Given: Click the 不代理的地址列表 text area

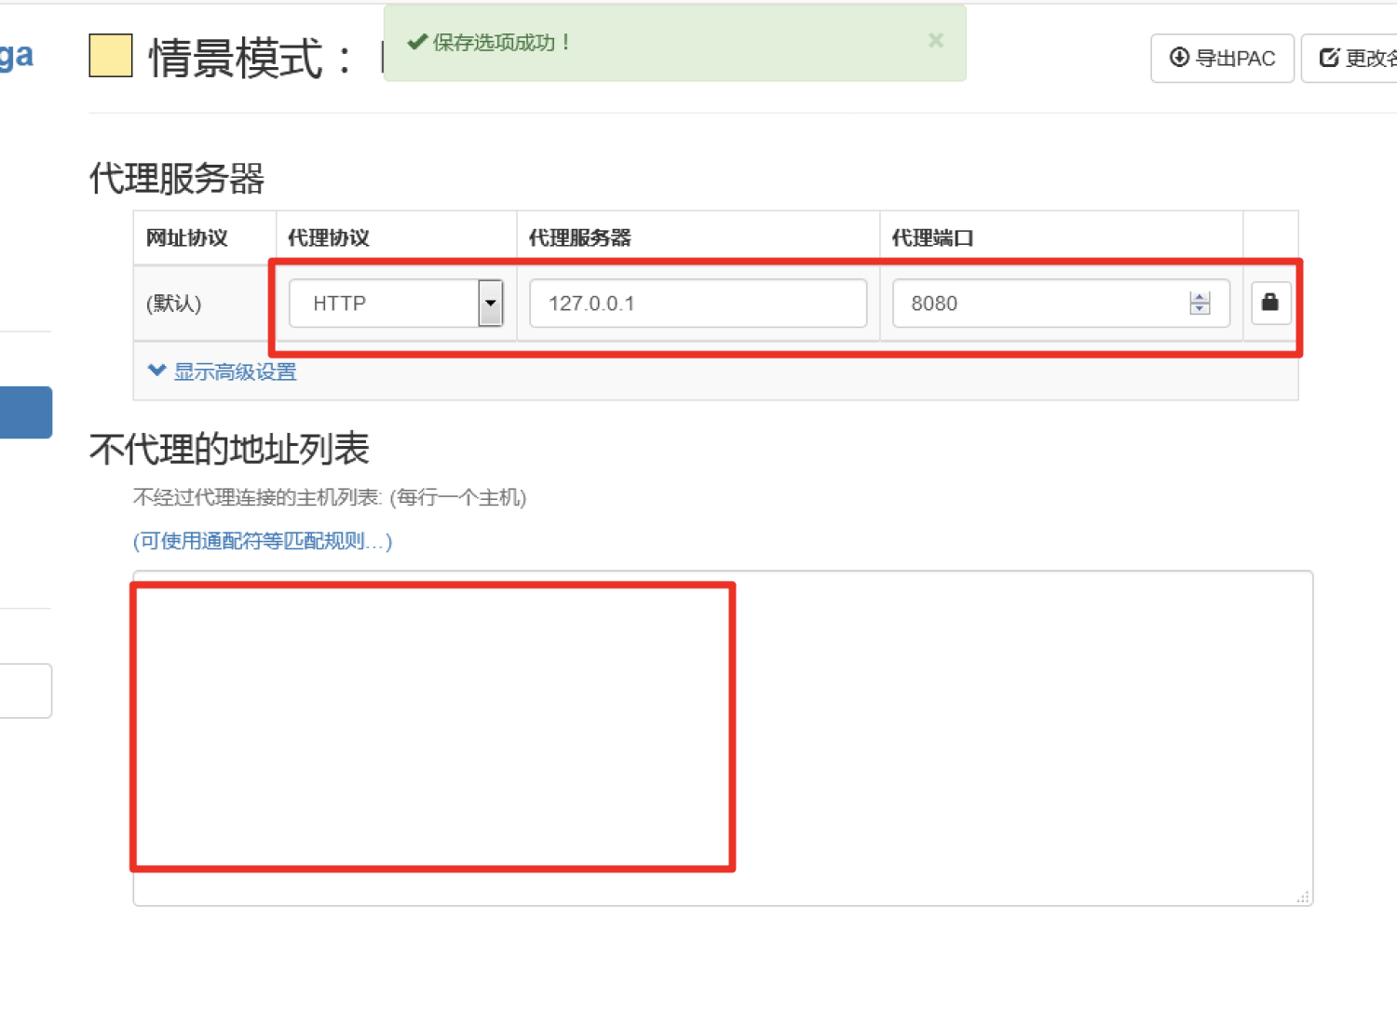Looking at the screenshot, I should tap(723, 737).
